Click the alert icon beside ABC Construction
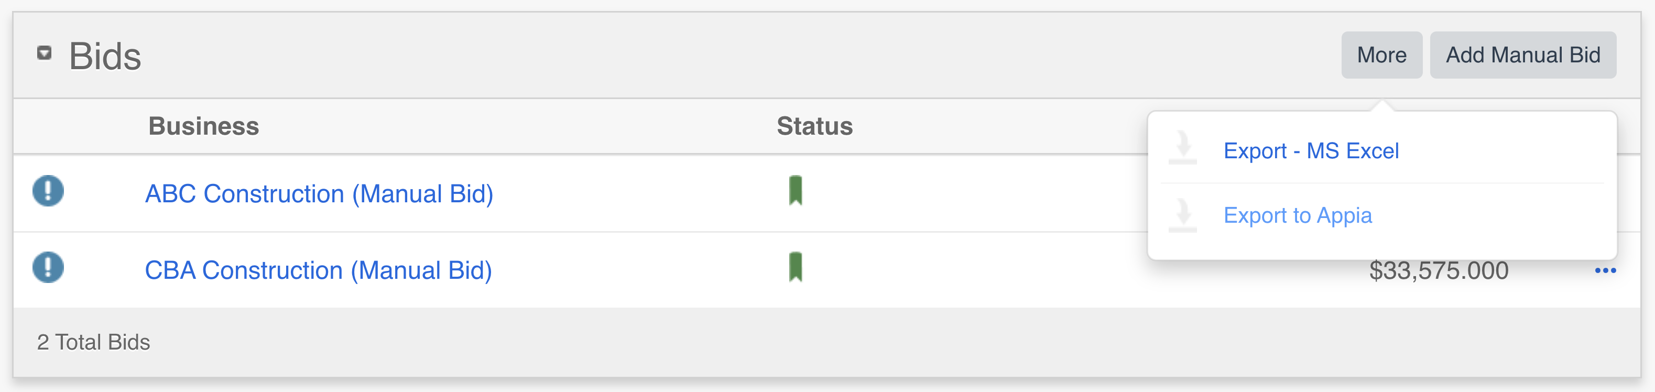 tap(48, 191)
